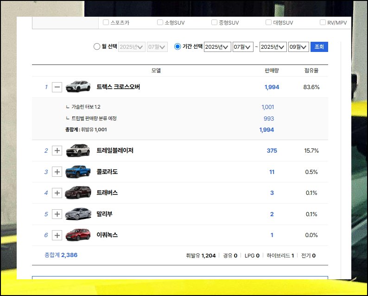This screenshot has height=296, width=368.
Task: Open the 트랙스 크로스오버 model name link
Action: [x=118, y=87]
